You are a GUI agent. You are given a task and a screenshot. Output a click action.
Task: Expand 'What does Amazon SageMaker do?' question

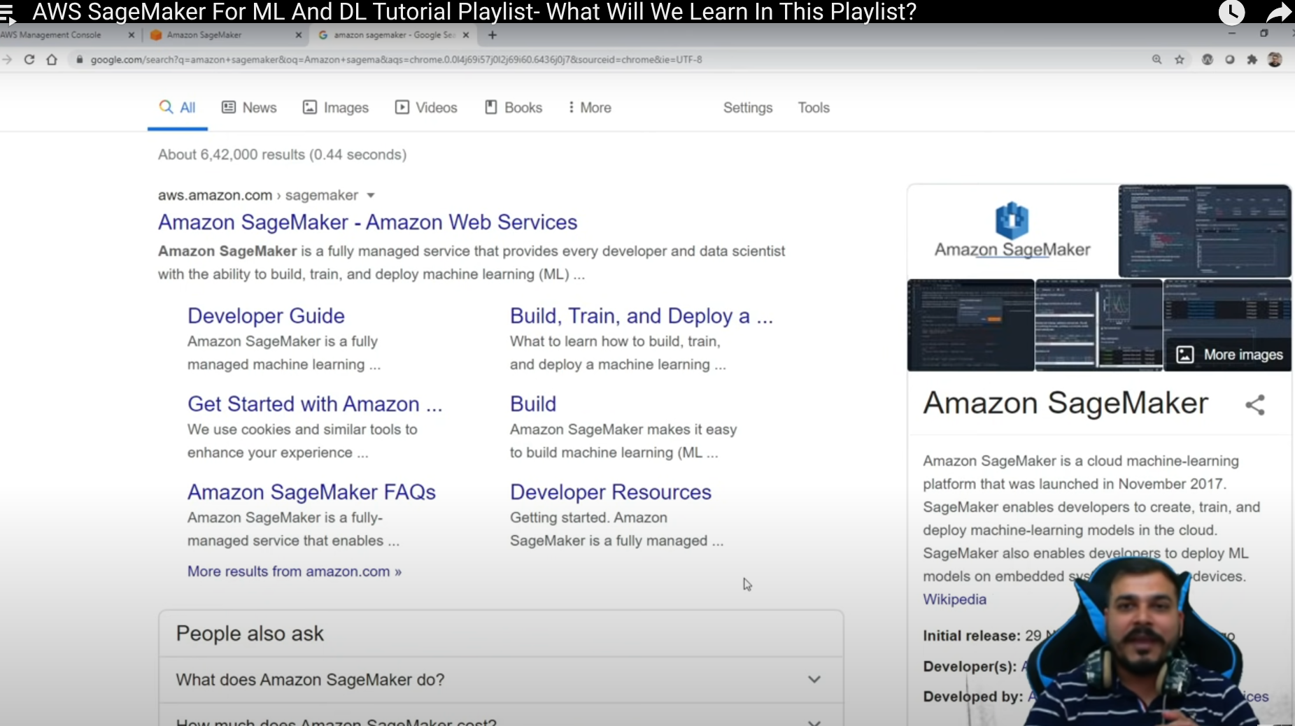(x=501, y=679)
